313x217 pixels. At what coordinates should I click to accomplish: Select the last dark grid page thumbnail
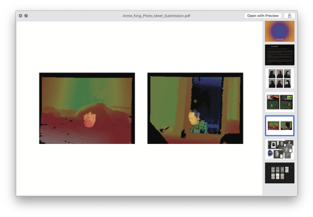[x=279, y=173]
